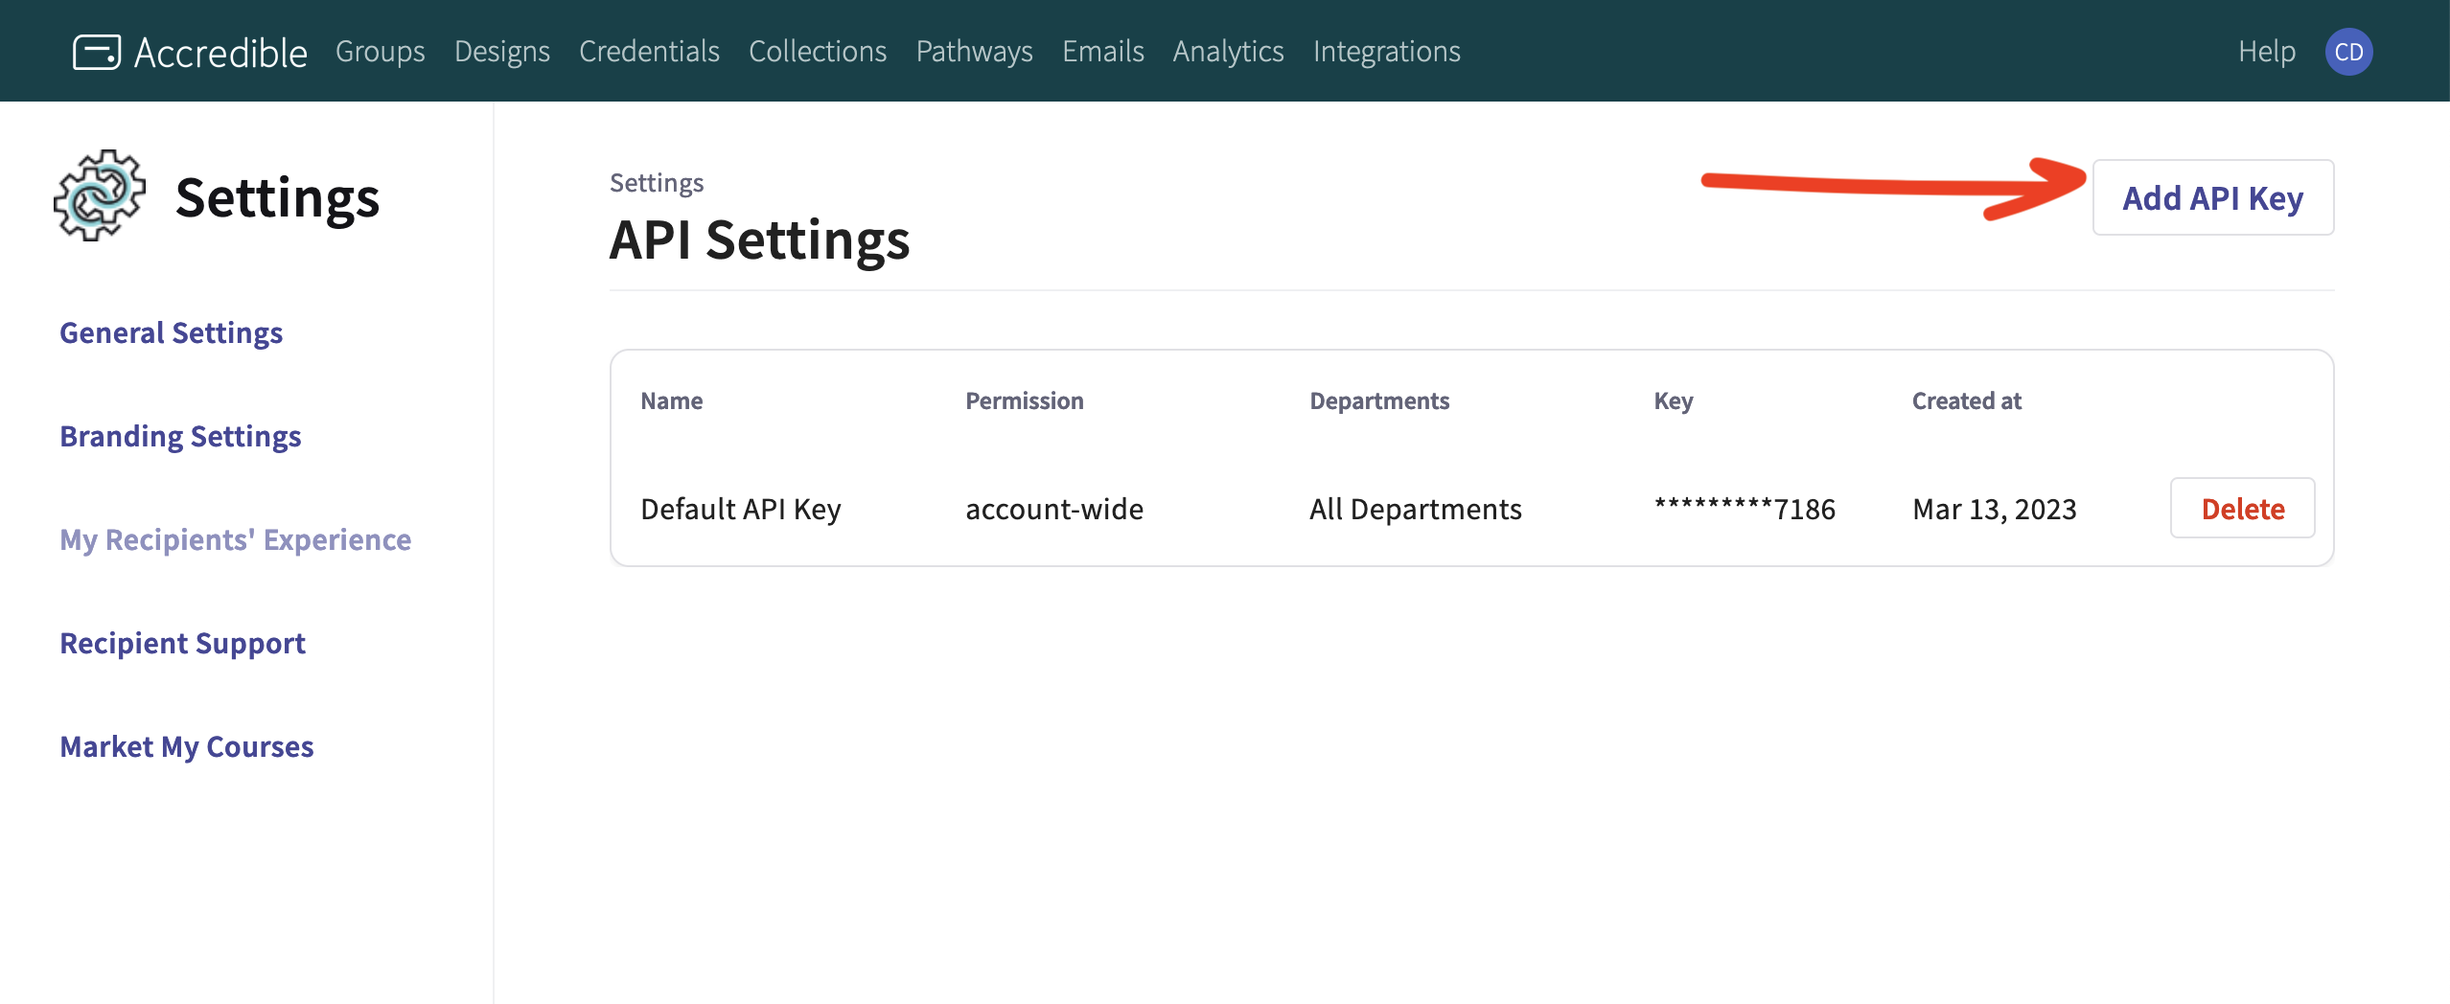Open Market My Courses
Viewport: 2450px width, 1004px height.
coord(186,746)
